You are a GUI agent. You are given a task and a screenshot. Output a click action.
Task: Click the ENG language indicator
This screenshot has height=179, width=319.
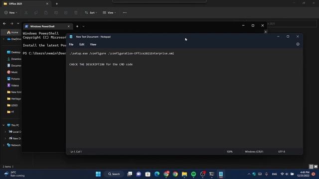[274, 174]
